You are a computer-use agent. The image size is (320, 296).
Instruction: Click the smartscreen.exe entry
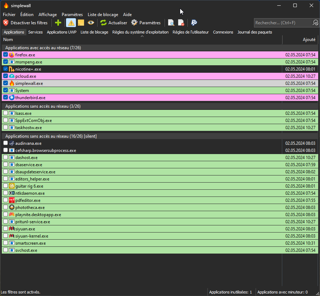(x=160, y=243)
